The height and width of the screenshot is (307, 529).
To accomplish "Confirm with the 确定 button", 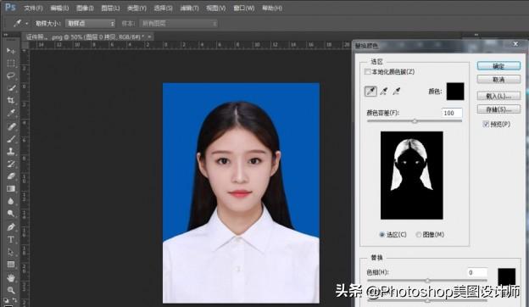I will click(x=498, y=66).
